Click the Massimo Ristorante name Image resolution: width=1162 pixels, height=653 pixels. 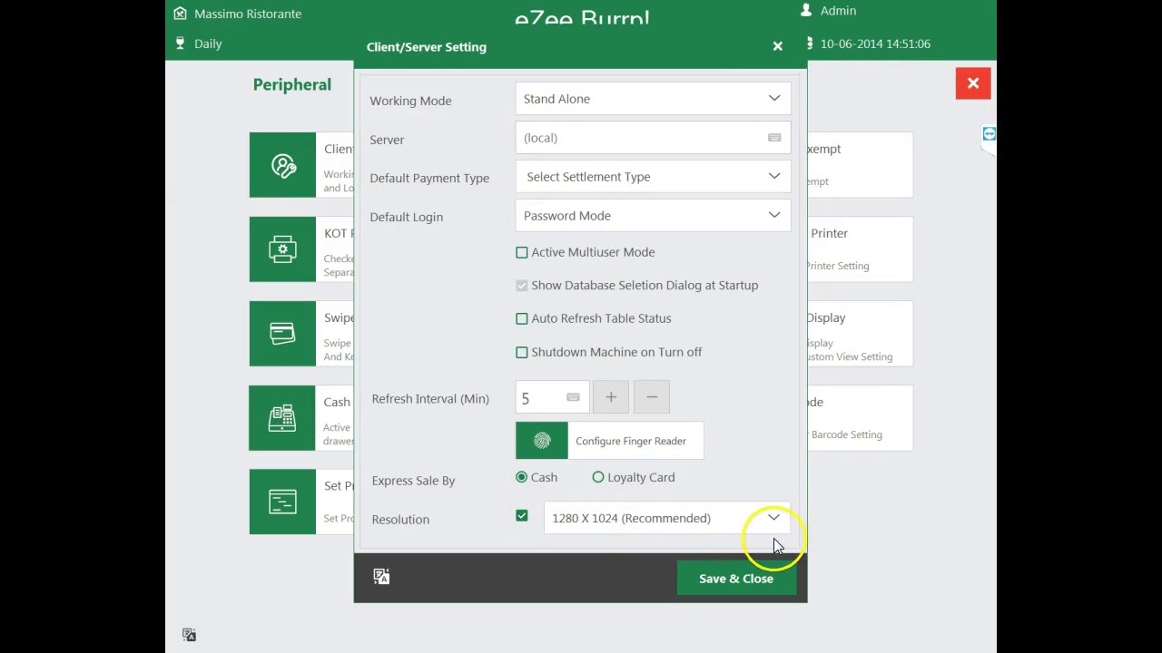(x=248, y=14)
